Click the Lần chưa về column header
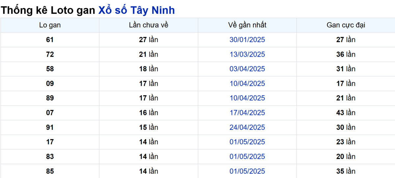Image resolution: width=395 pixels, height=178 pixels. tap(148, 25)
